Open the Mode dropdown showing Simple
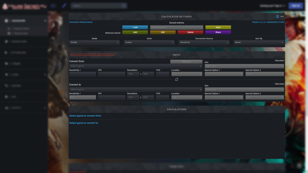 point(94,42)
